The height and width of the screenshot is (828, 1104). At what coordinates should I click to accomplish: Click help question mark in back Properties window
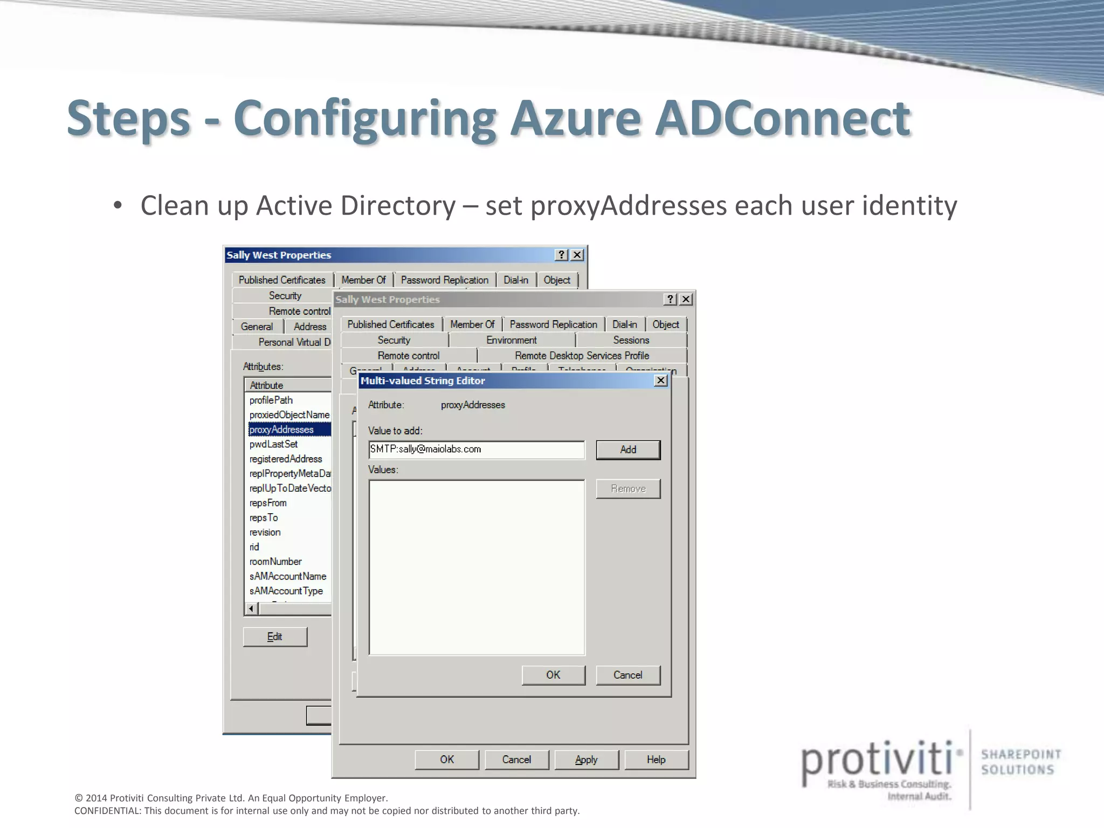[561, 255]
